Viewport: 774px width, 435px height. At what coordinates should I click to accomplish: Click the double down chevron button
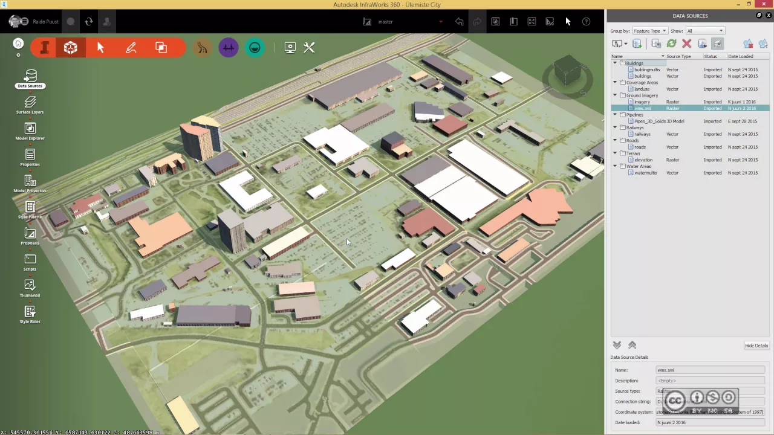click(617, 345)
